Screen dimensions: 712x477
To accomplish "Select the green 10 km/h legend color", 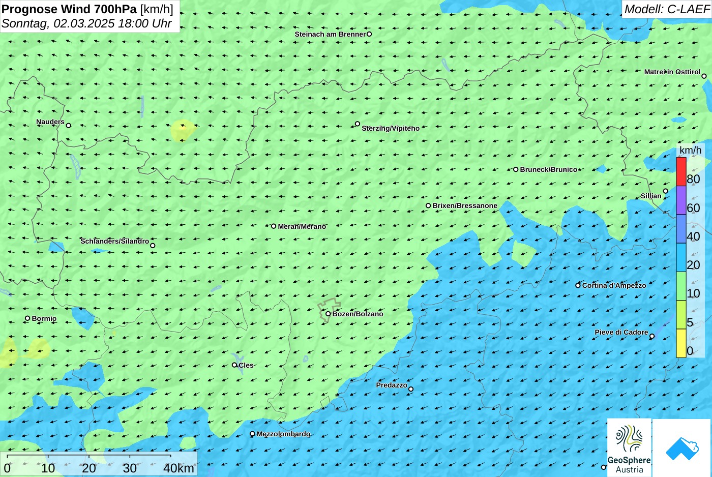I will point(681,286).
